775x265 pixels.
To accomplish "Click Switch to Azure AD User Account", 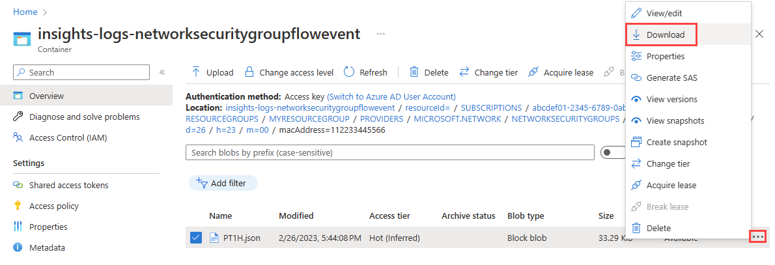I will pos(391,96).
